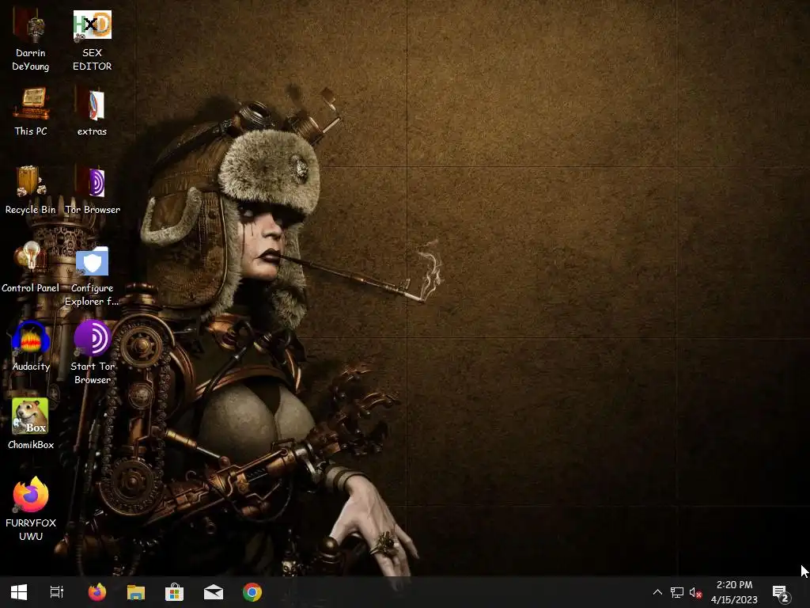Select the This PC desktop icon
The image size is (810, 608).
tap(31, 104)
